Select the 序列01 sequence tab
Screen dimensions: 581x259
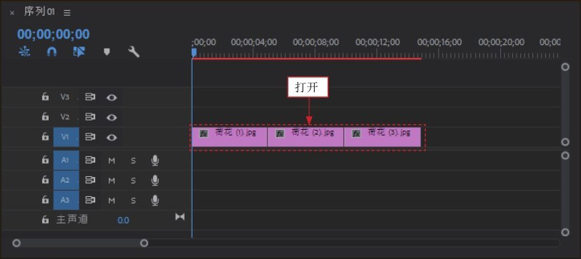click(x=39, y=11)
